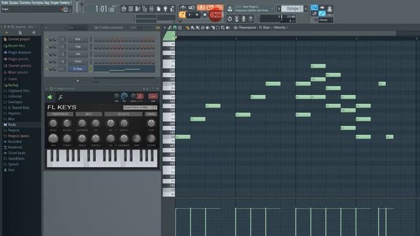The width and height of the screenshot is (420, 236).
Task: Open FL Keys wrench settings icon
Action: [x=60, y=97]
